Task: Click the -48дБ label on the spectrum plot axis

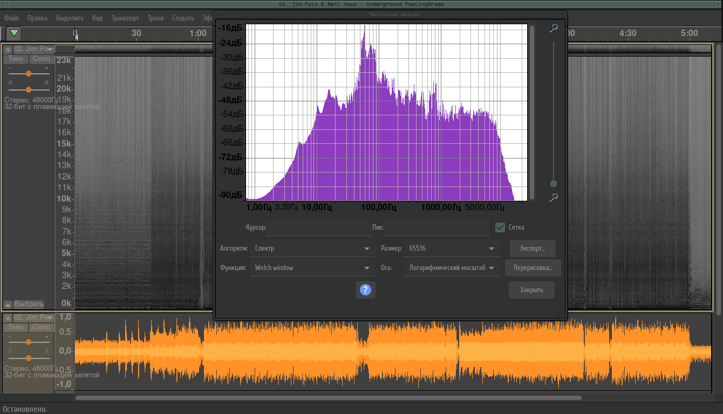Action: (230, 100)
